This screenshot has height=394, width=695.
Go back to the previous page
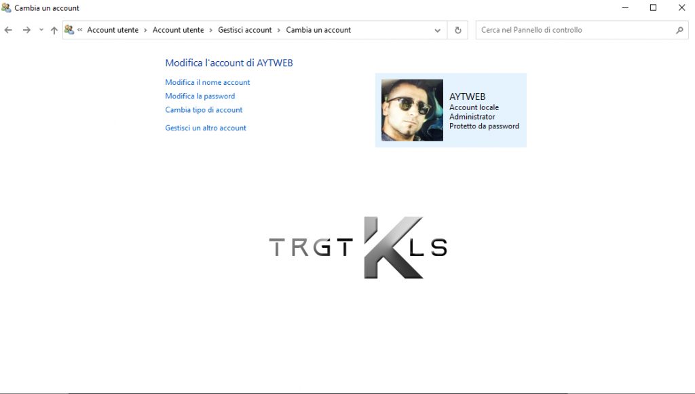[8, 30]
